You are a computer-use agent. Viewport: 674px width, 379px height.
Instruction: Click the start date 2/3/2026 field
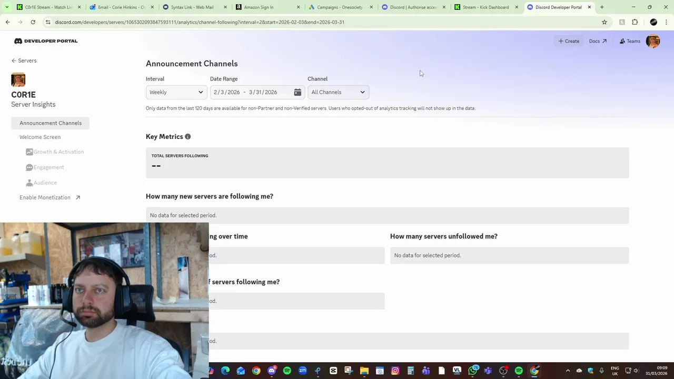pos(226,92)
